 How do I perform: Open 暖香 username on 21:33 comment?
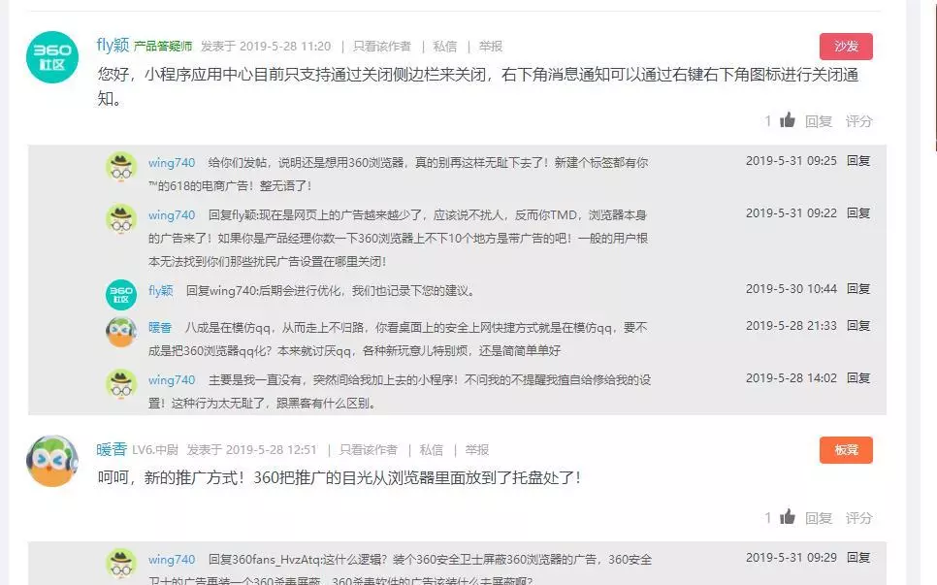point(160,328)
